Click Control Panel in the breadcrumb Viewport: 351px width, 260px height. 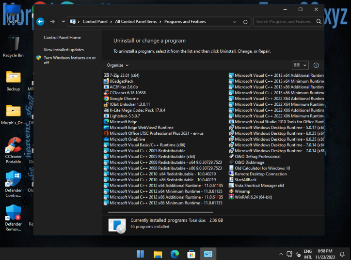point(95,22)
